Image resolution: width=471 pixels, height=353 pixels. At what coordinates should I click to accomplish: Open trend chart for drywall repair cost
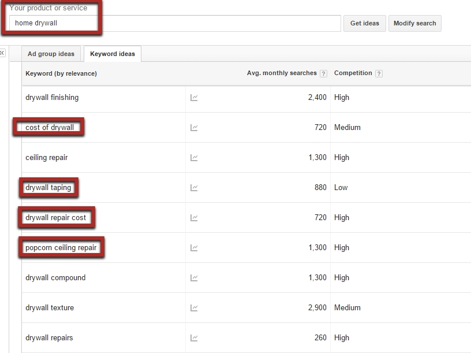[194, 218]
